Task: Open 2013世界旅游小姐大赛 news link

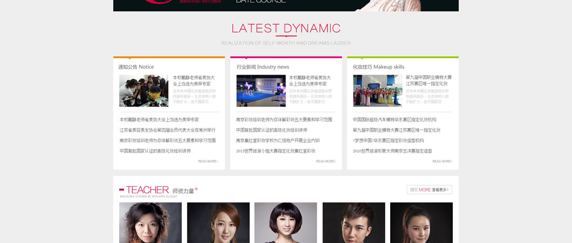Action: (x=276, y=151)
